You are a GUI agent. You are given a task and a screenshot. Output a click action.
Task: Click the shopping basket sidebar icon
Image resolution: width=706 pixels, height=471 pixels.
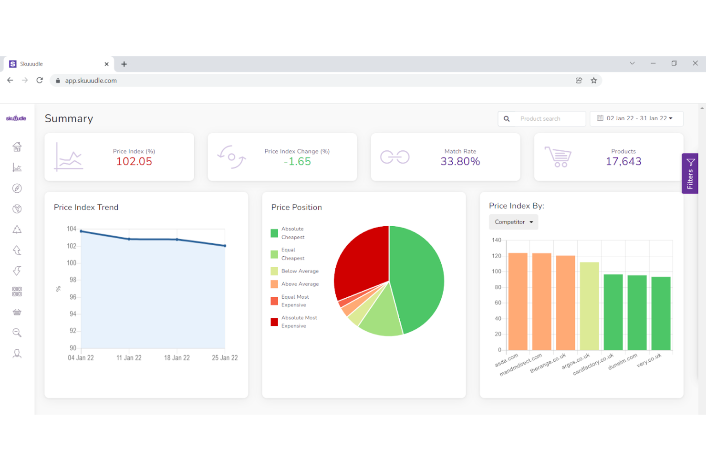[17, 312]
